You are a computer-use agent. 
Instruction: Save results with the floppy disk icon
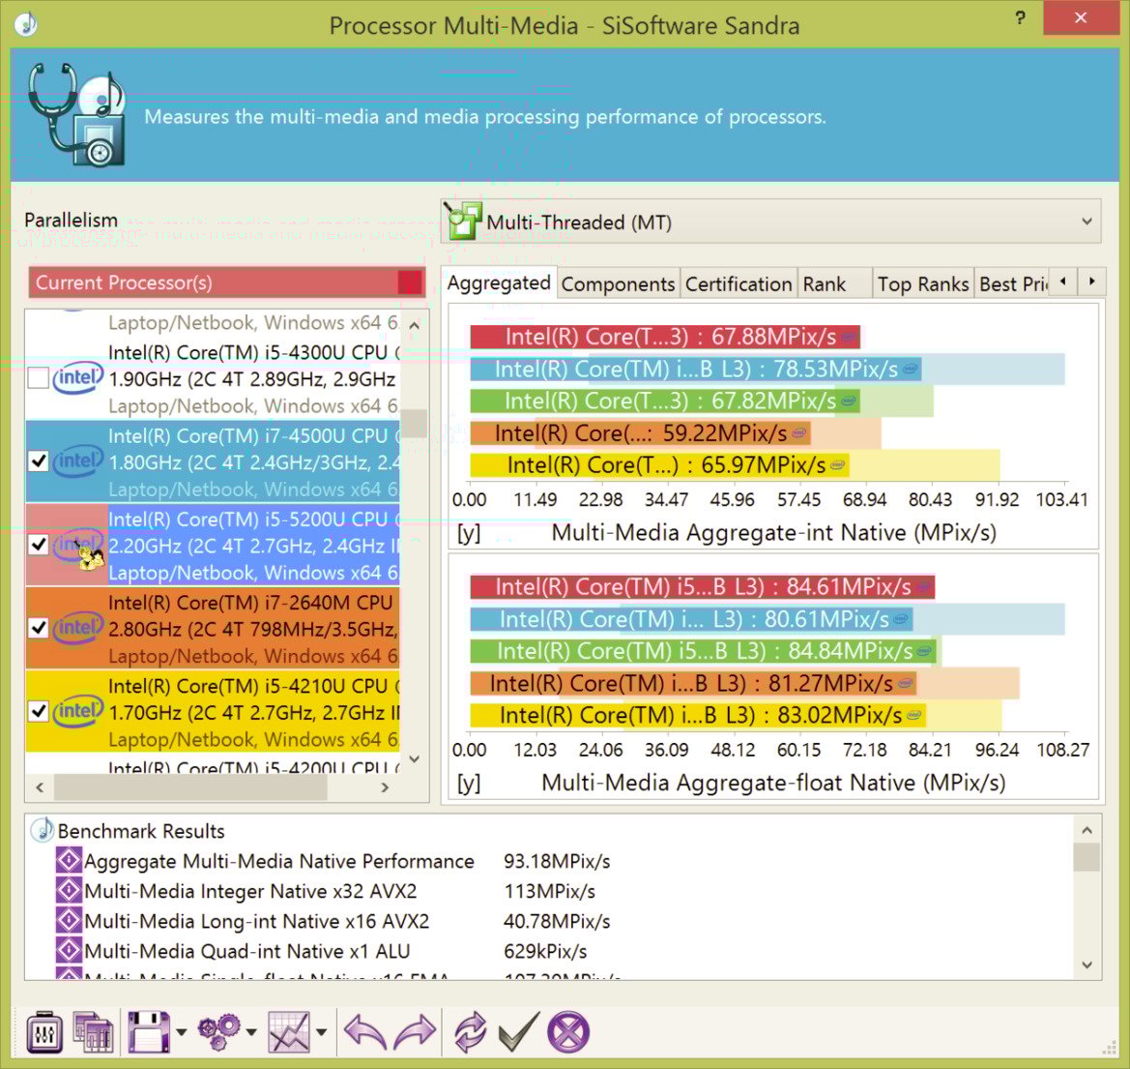pos(149,1032)
